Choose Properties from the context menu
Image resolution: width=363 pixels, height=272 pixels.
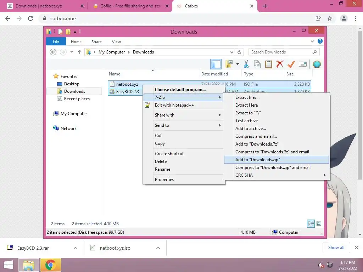click(184, 180)
